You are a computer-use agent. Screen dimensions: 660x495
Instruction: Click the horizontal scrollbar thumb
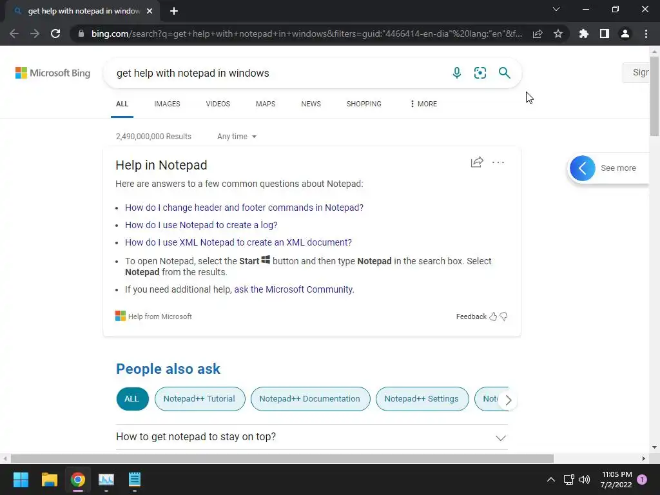(282, 458)
